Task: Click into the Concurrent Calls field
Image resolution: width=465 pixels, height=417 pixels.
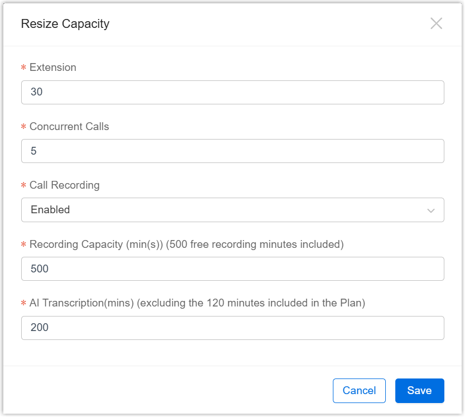Action: 232,151
